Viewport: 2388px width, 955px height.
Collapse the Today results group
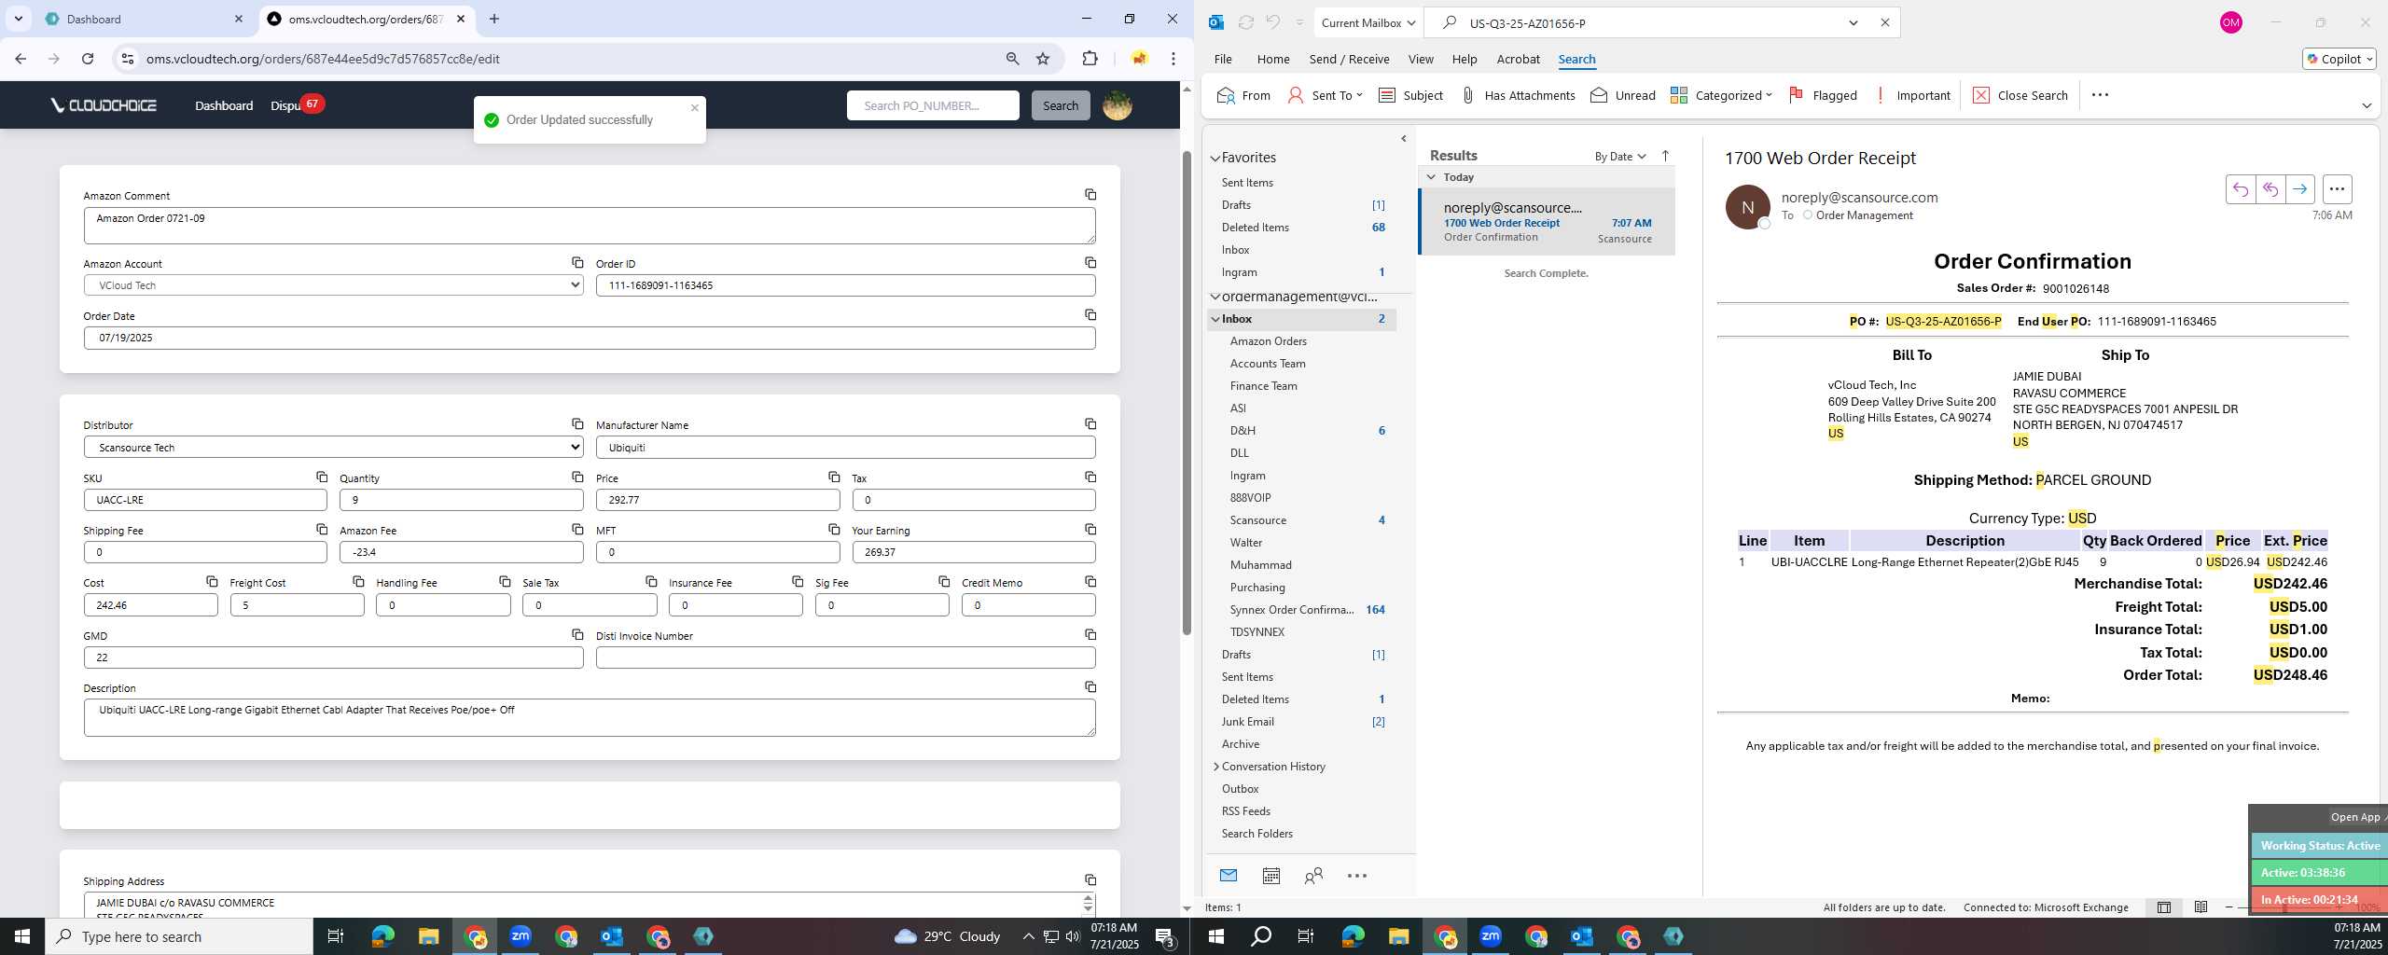pos(1431,177)
